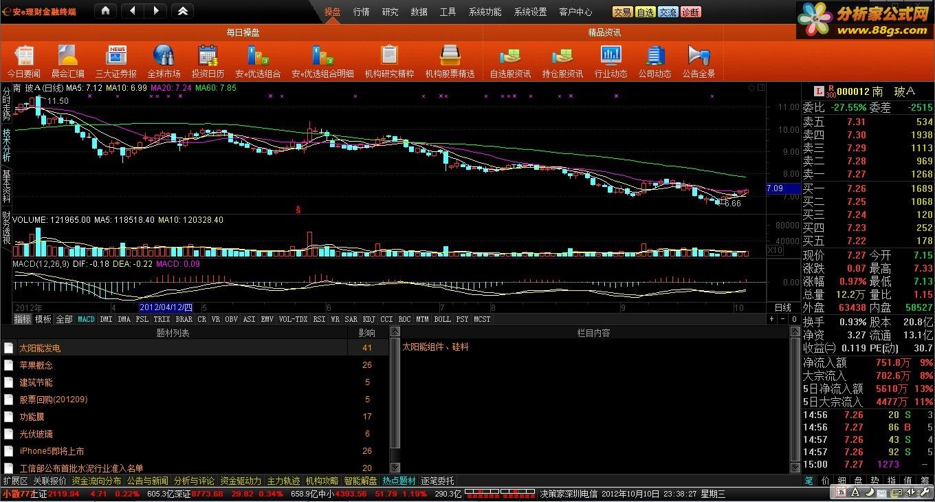Open the 公司动态 building icon

coord(654,56)
